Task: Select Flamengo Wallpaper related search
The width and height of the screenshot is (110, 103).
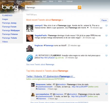Action: pos(11,30)
